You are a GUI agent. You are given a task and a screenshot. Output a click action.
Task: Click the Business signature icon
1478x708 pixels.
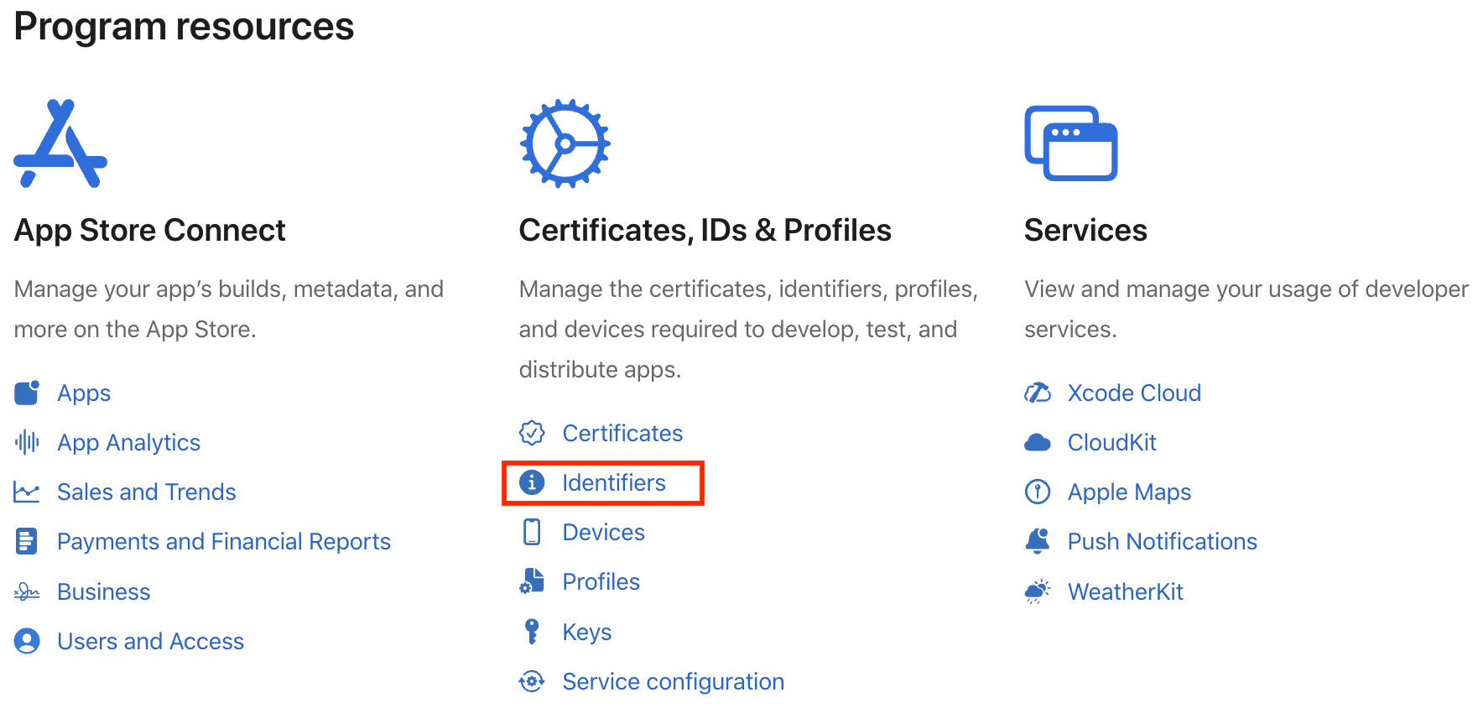pos(27,591)
